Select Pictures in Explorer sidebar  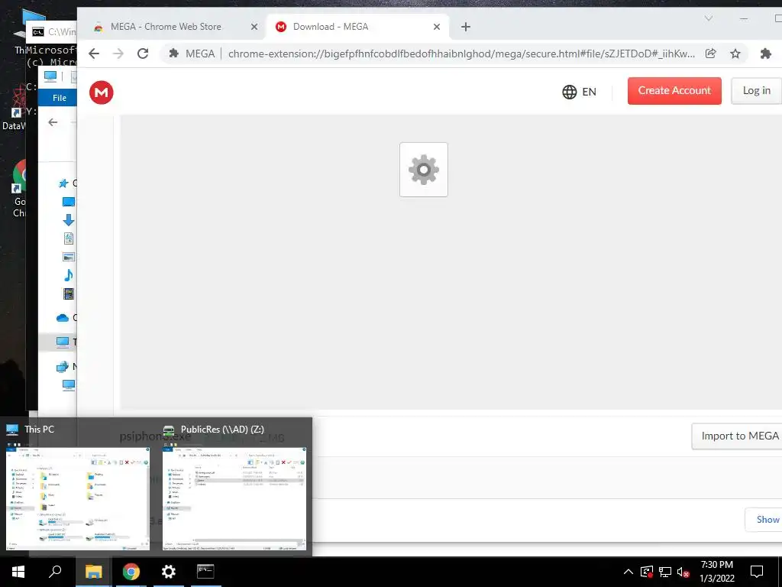68,257
